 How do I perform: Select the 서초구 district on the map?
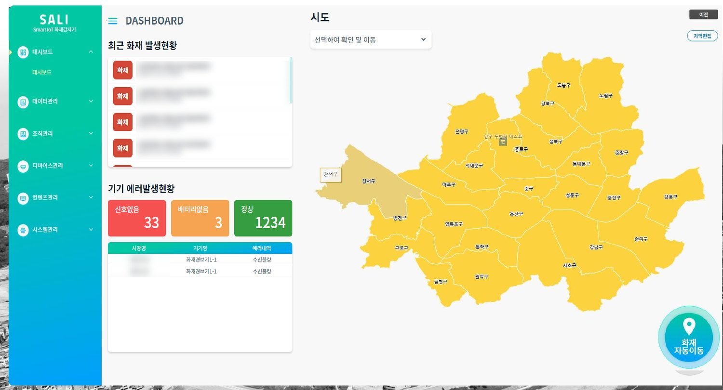569,266
